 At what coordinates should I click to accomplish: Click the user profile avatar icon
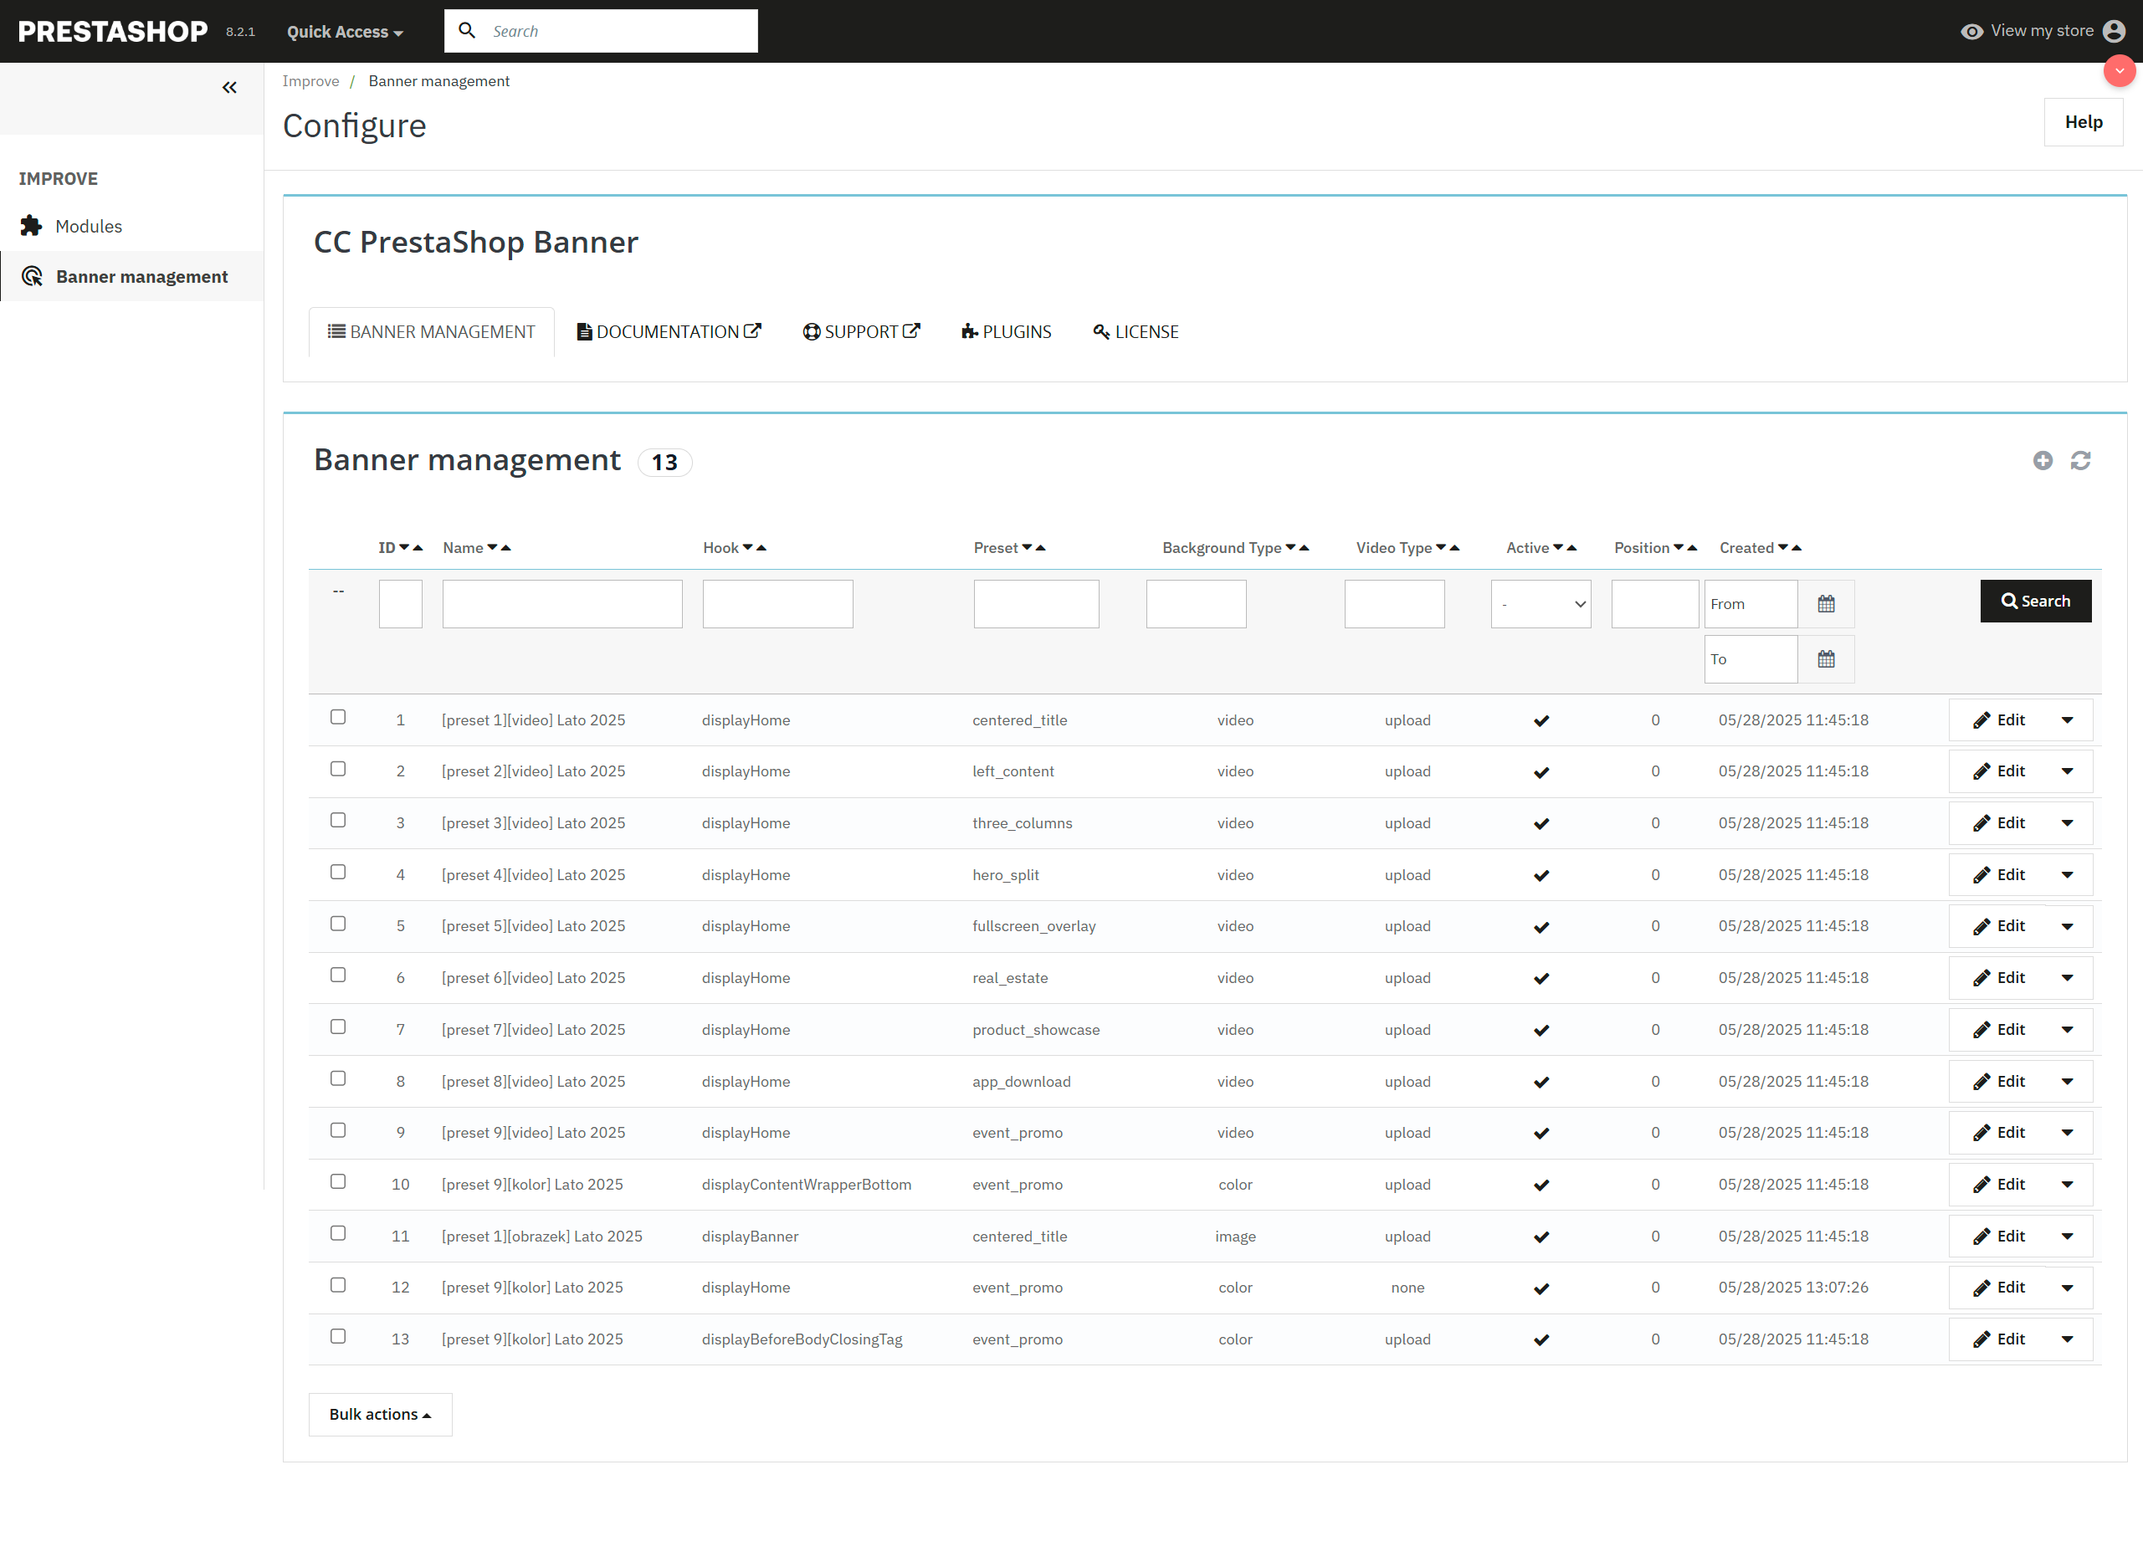coord(2115,31)
